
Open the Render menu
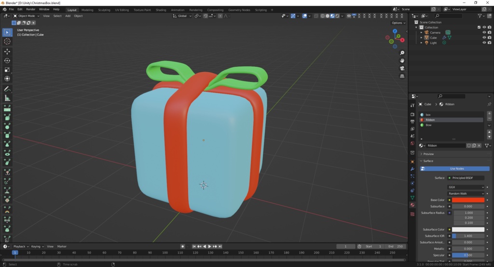[30, 10]
